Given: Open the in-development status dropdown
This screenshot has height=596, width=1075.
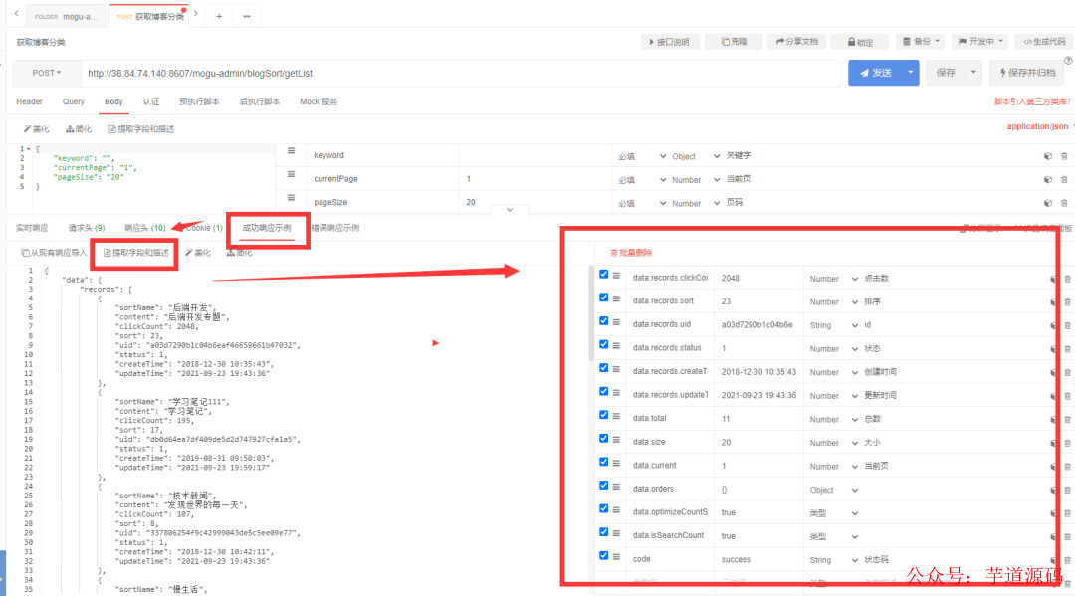Looking at the screenshot, I should coord(980,42).
